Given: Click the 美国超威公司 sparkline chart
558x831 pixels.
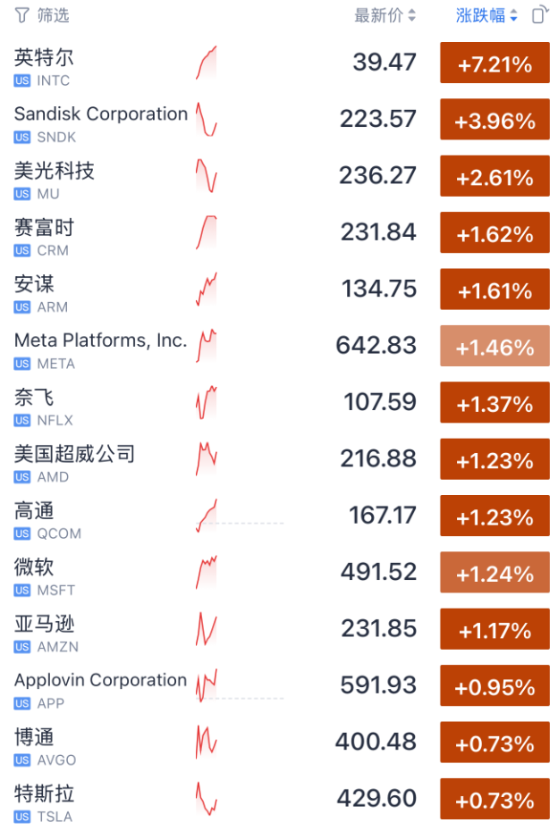Looking at the screenshot, I should [x=207, y=458].
